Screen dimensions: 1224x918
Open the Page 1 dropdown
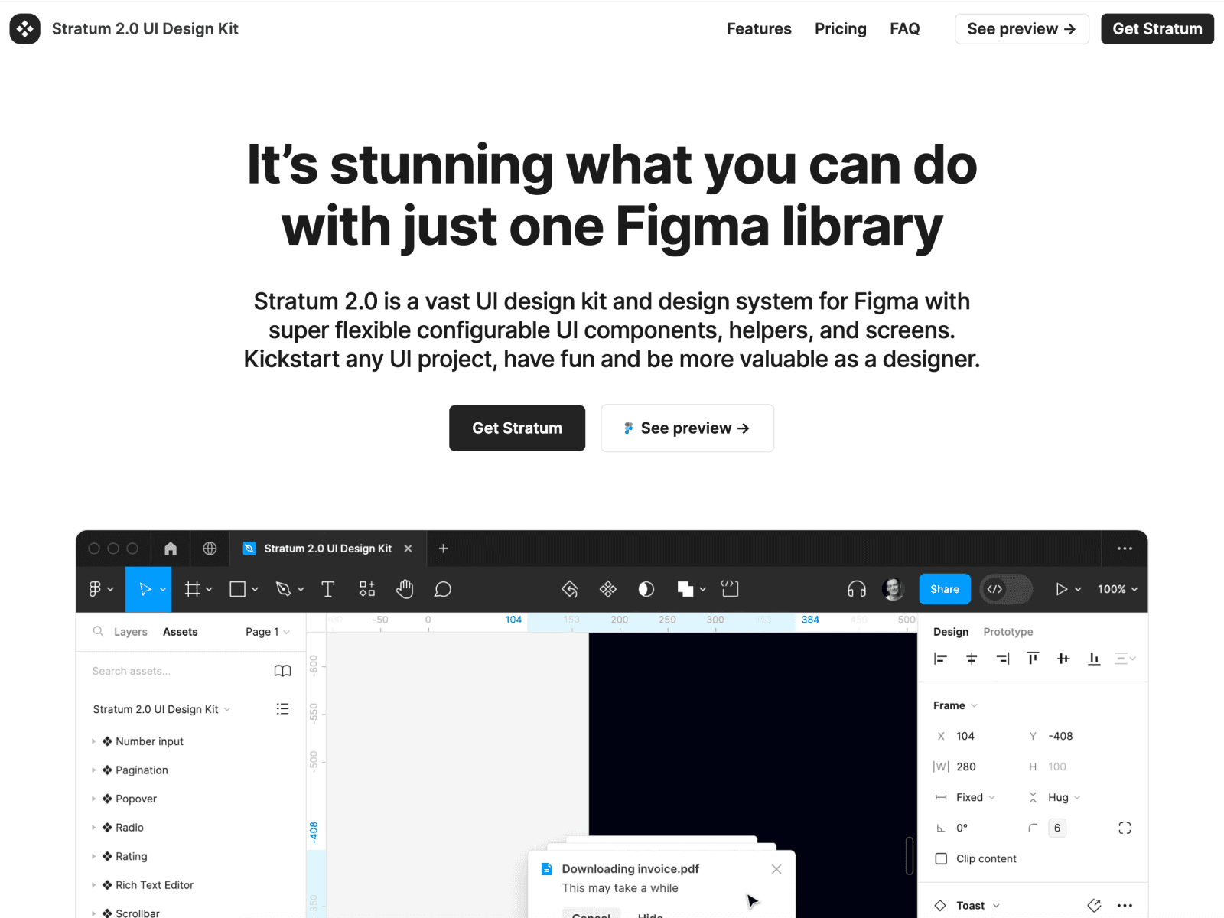[268, 632]
